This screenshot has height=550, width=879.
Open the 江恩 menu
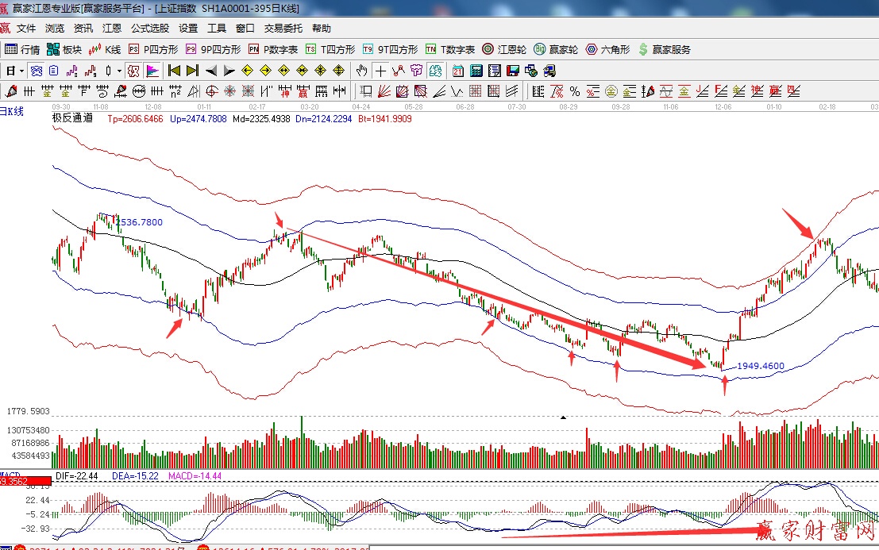tap(112, 29)
